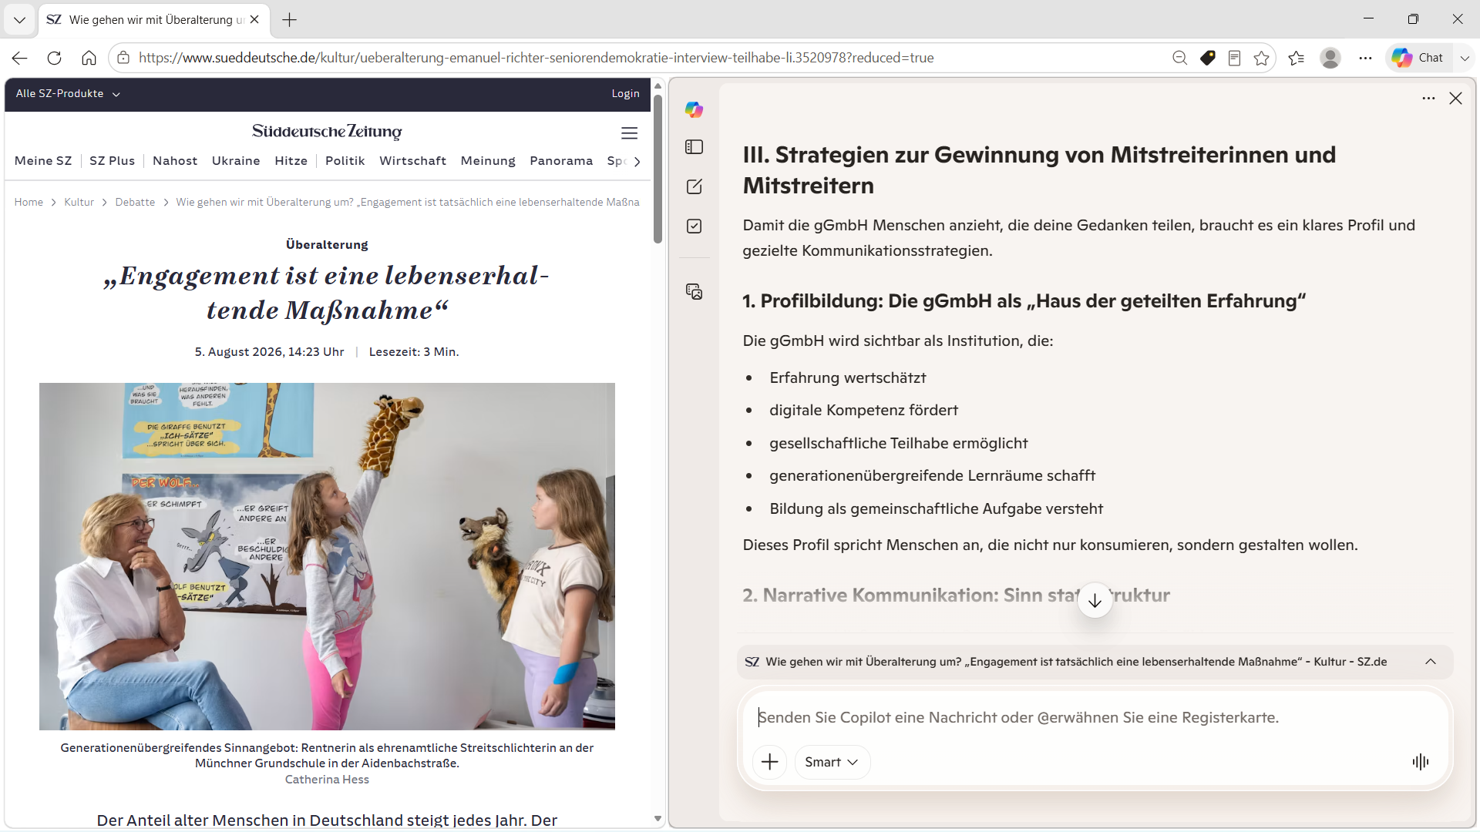The height and width of the screenshot is (832, 1480).
Task: Click the bullet 'Erfahrung wertschätzt'
Action: 848,378
